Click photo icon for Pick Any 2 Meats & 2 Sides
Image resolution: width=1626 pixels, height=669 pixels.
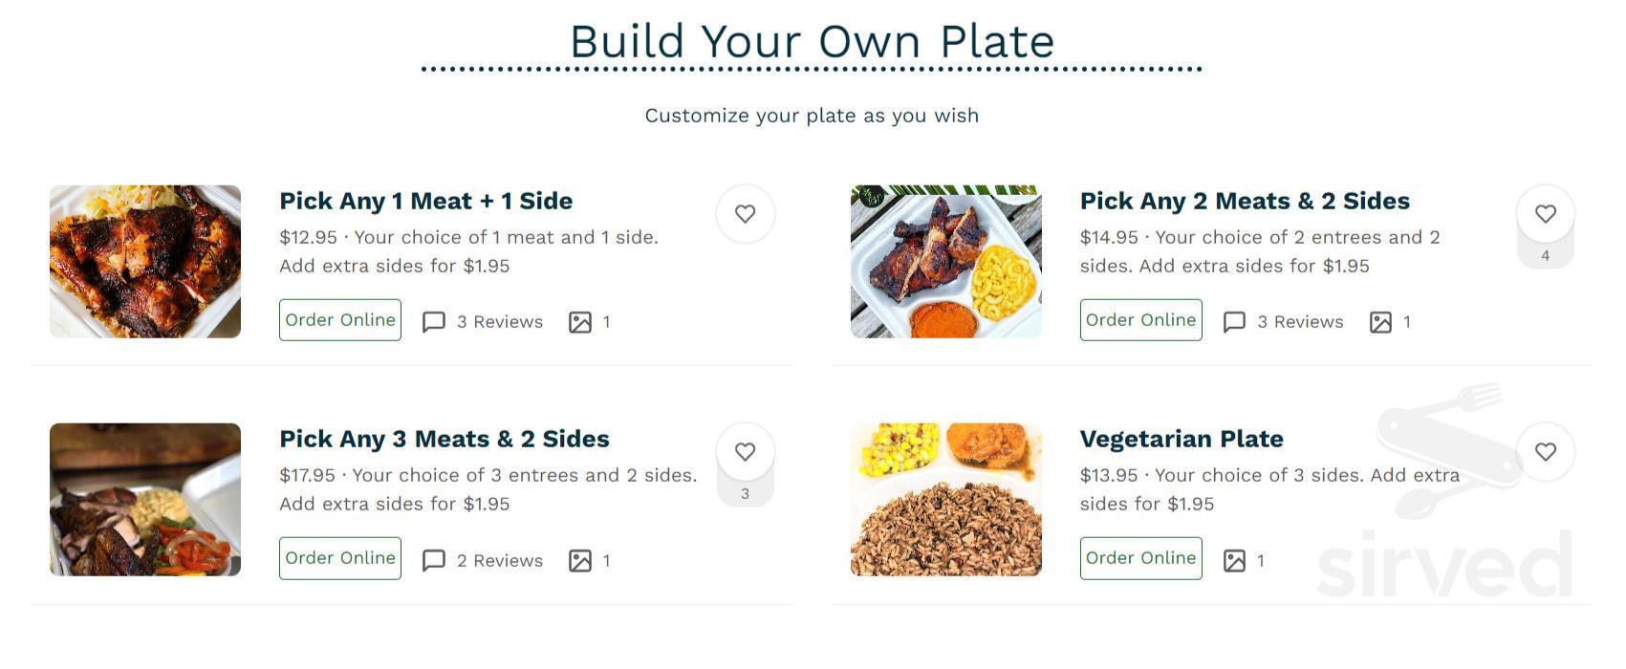(1380, 322)
